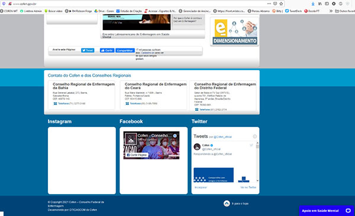The height and width of the screenshot is (216, 355).
Task: Click the Ir para o topo link
Action: point(240,204)
